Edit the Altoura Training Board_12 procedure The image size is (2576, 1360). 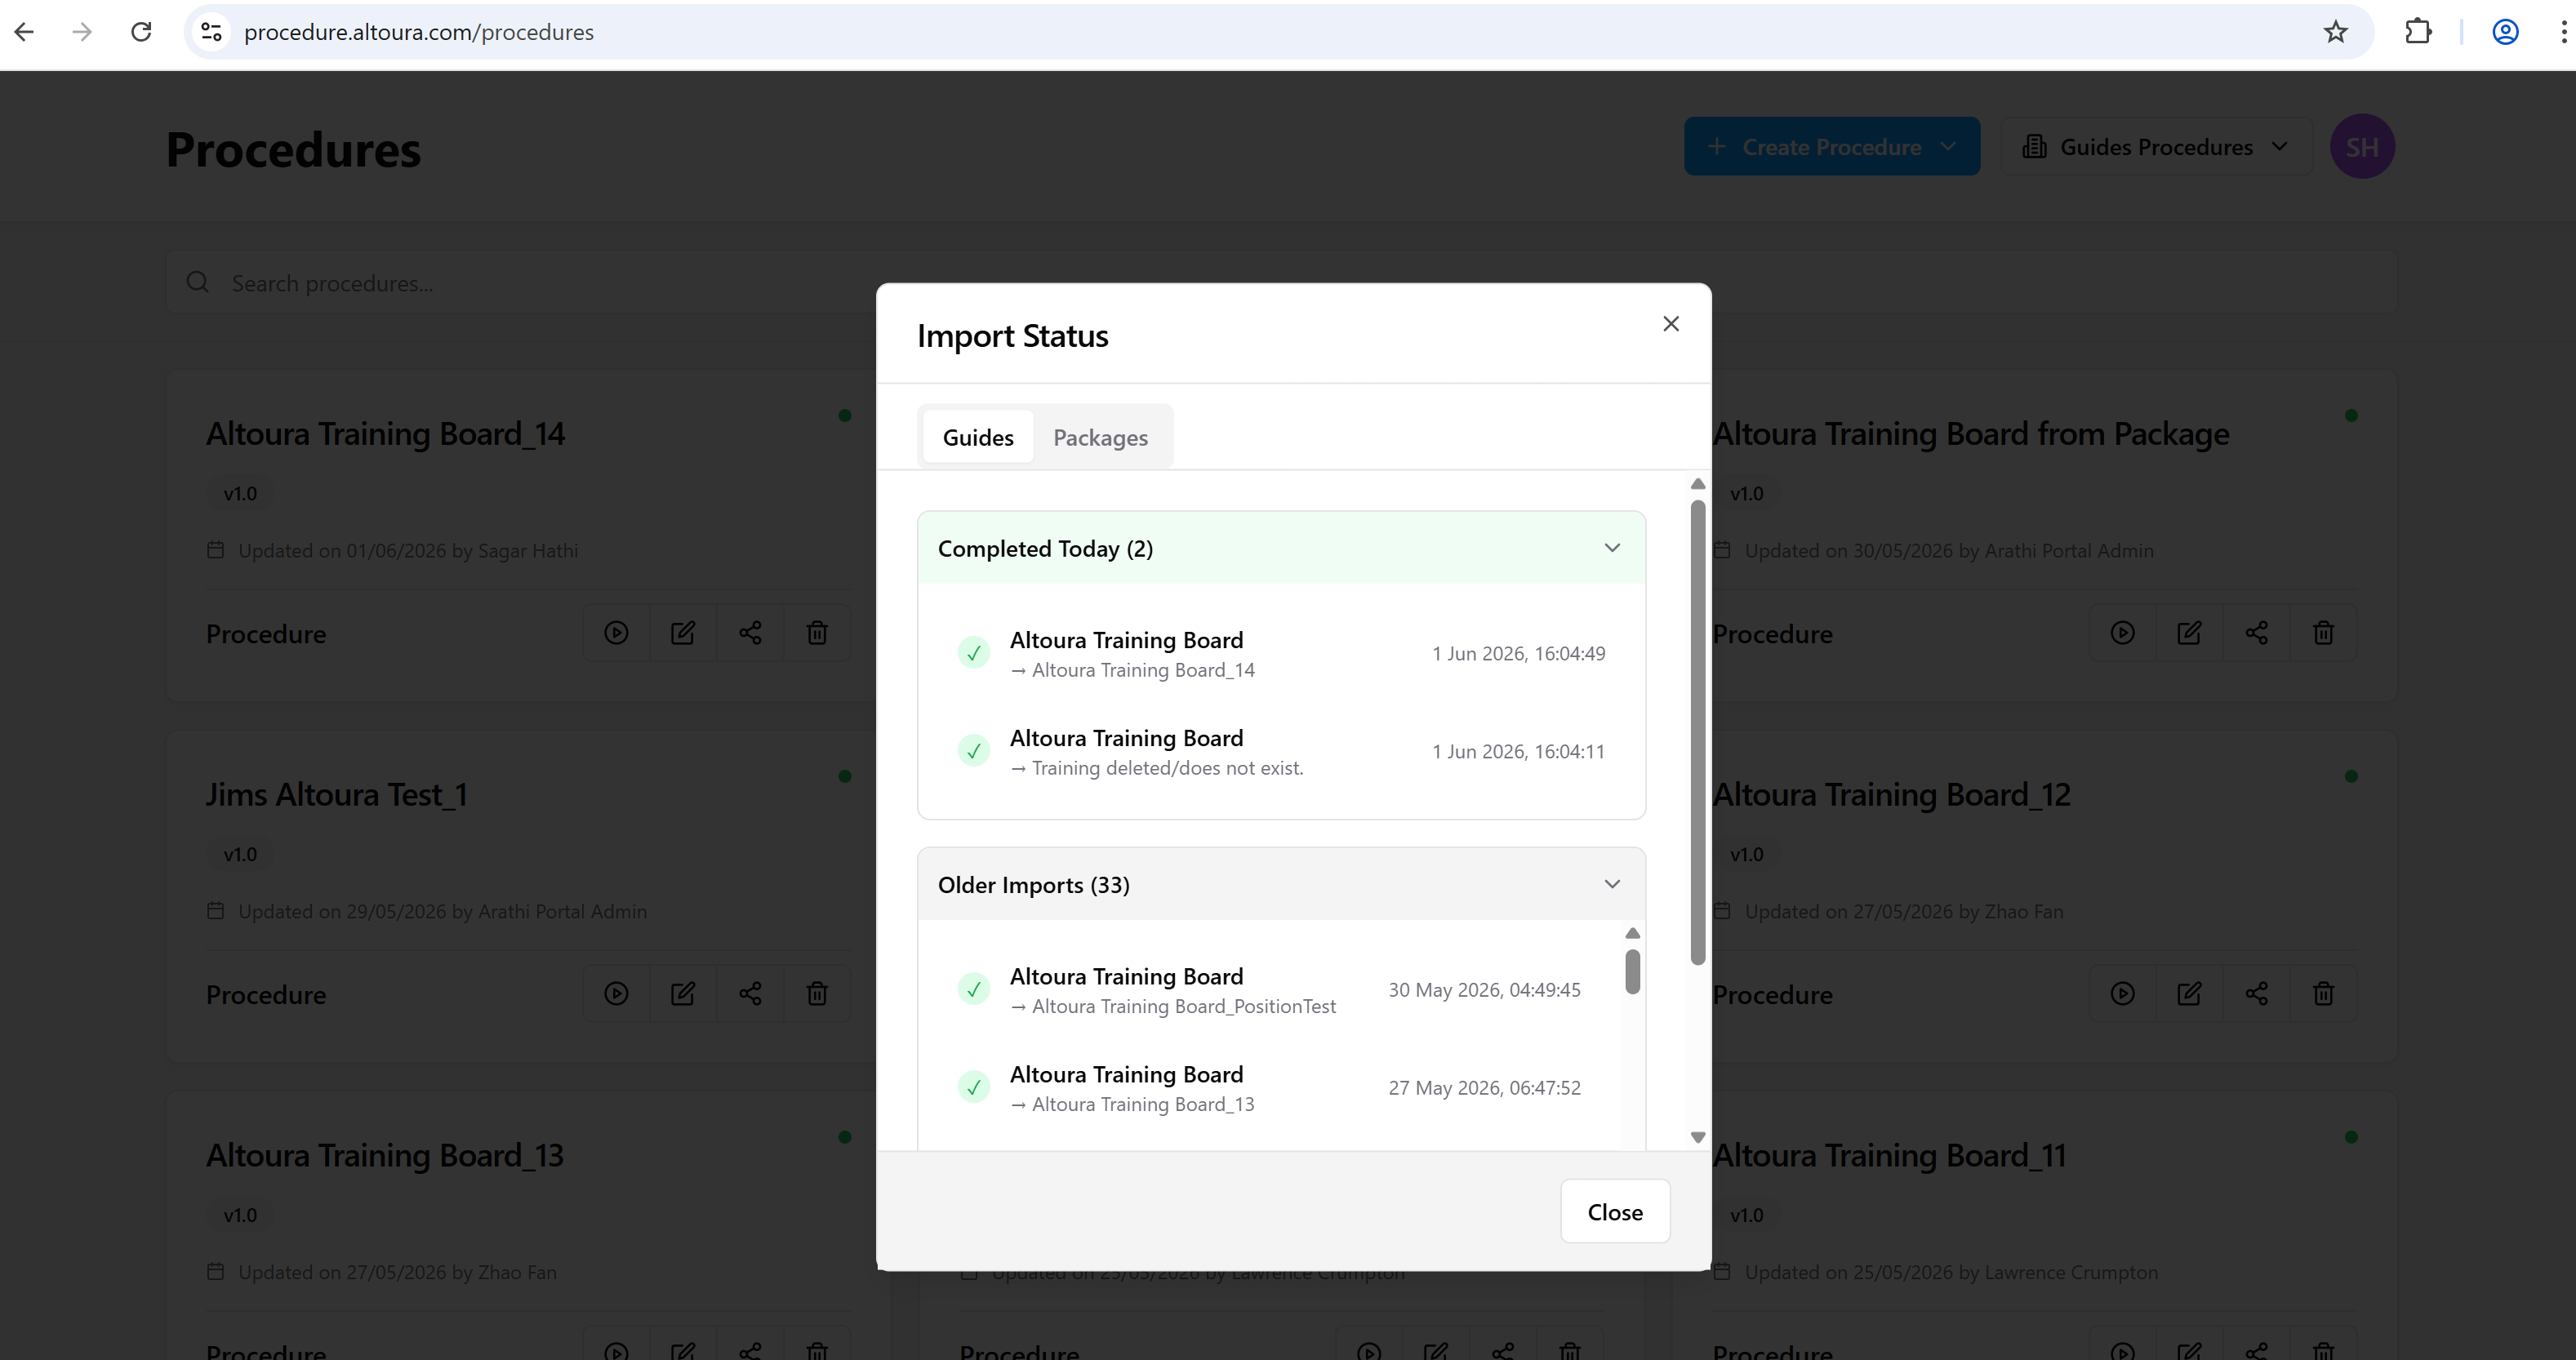[2189, 994]
